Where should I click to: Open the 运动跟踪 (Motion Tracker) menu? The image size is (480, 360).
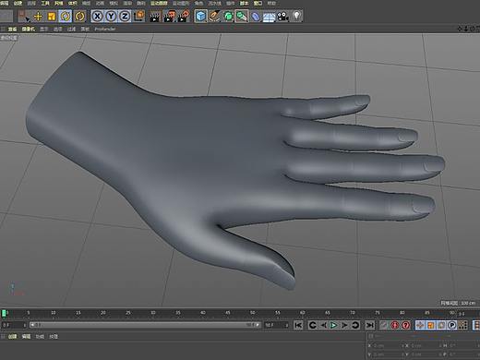pos(159,3)
